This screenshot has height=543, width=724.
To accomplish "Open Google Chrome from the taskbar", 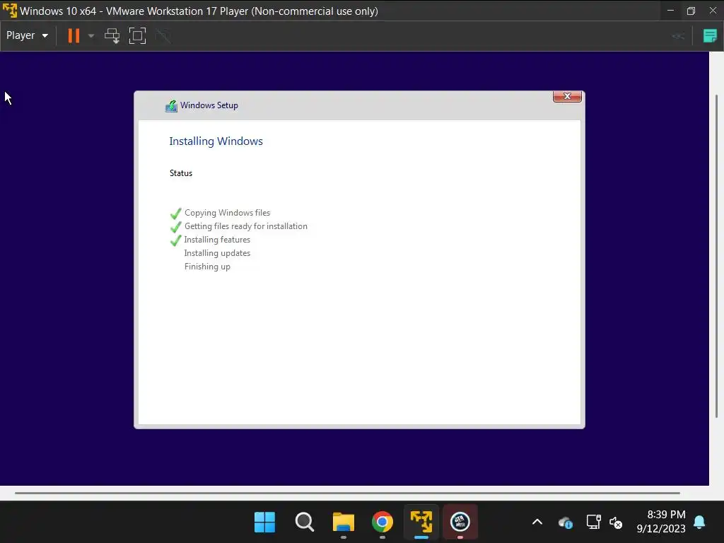I will click(x=383, y=522).
